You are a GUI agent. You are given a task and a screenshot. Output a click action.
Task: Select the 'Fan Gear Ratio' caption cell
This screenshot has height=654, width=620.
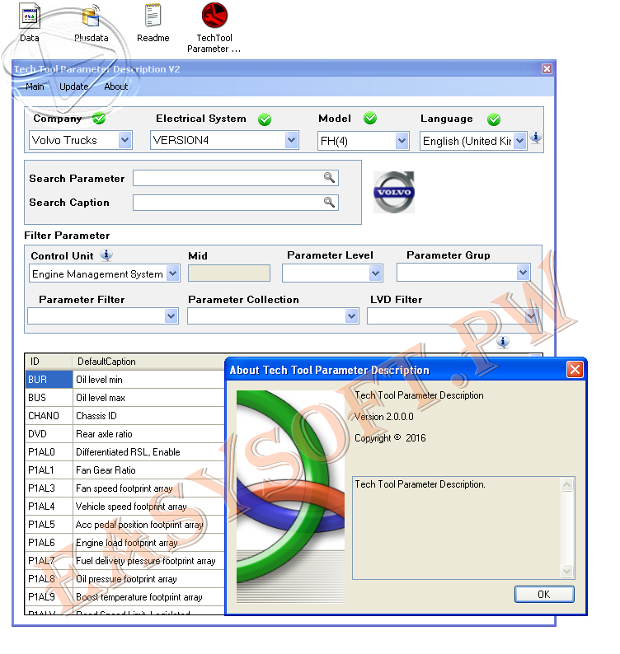pos(148,470)
